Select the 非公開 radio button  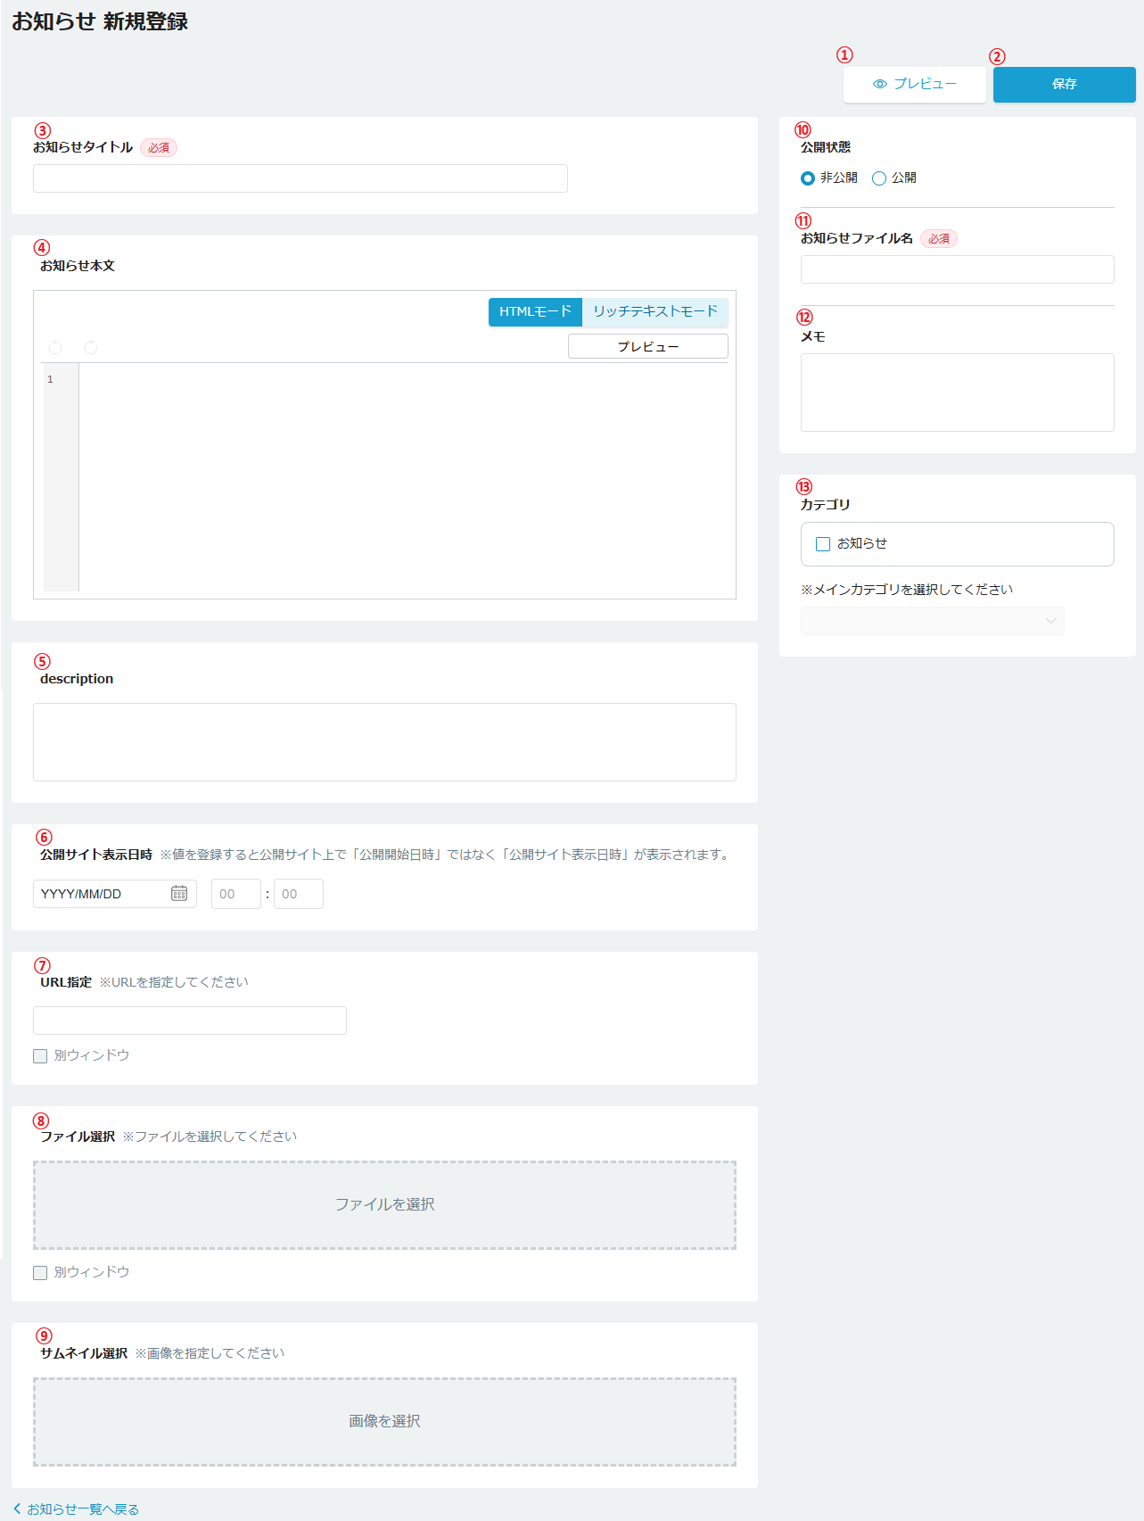[x=808, y=178]
